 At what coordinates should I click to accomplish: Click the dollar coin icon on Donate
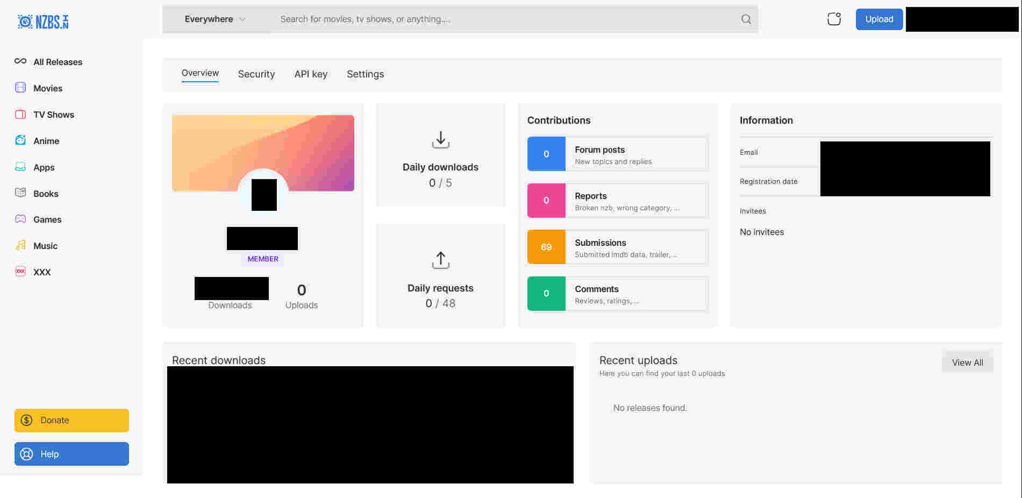coord(27,420)
